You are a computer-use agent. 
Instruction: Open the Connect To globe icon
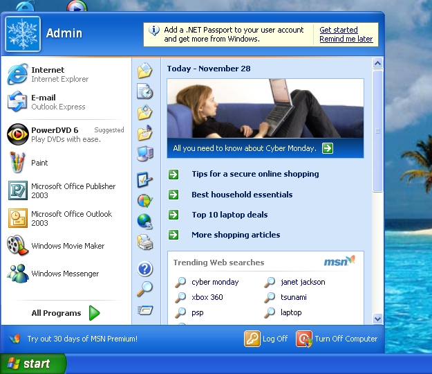tap(145, 222)
